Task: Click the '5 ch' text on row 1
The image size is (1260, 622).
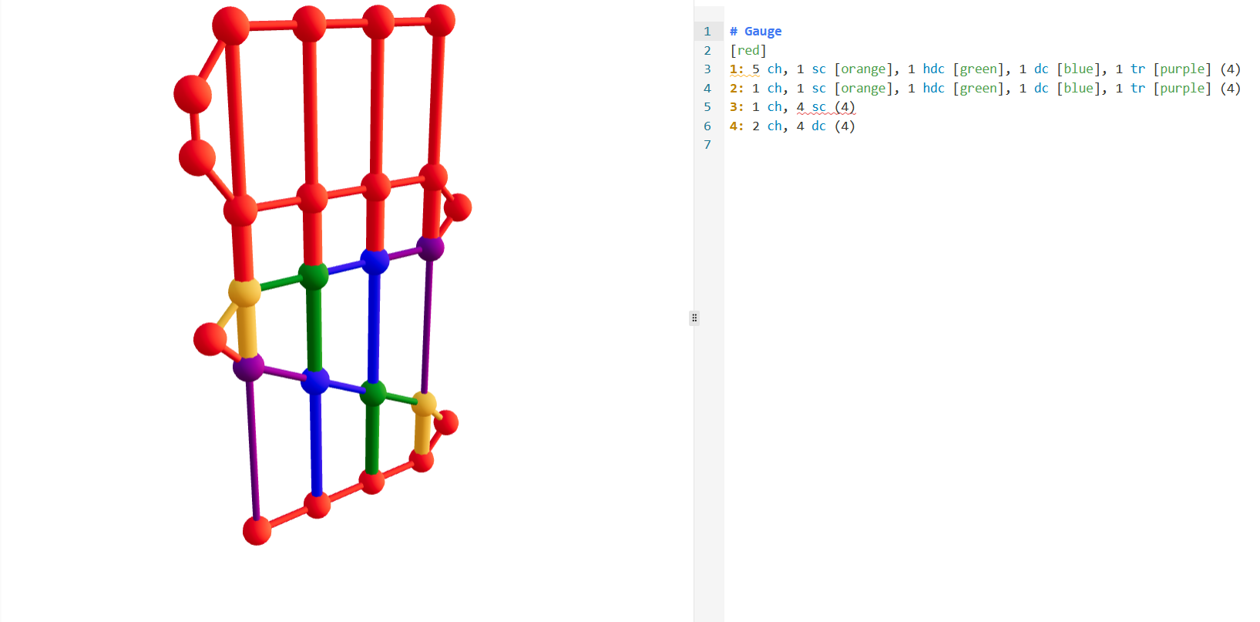Action: [767, 69]
